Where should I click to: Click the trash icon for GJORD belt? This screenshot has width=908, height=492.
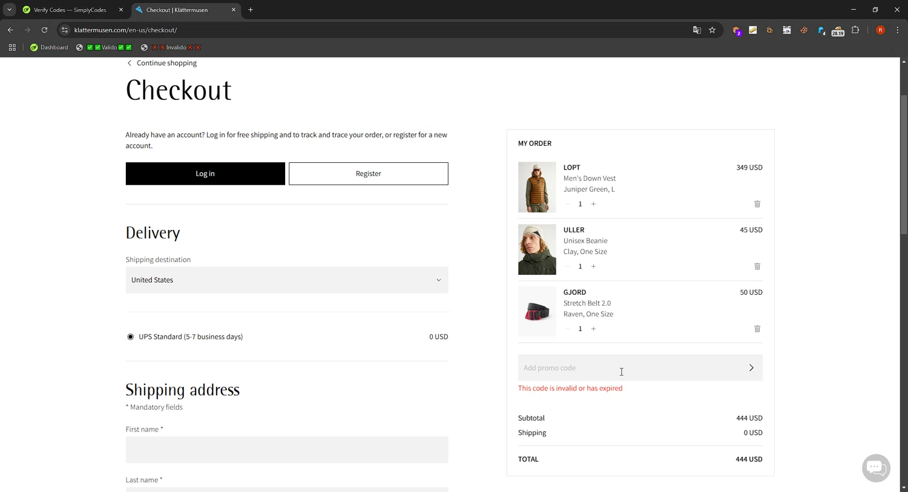(757, 329)
